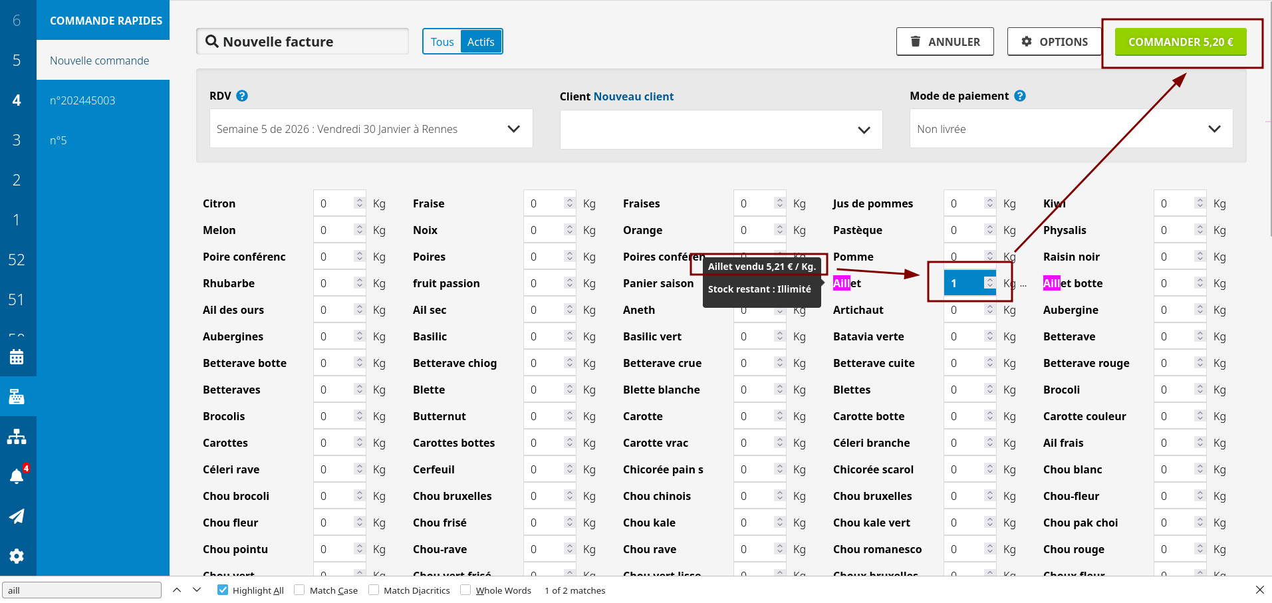The width and height of the screenshot is (1272, 603).
Task: Open the calendar icon in sidebar
Action: tap(17, 357)
